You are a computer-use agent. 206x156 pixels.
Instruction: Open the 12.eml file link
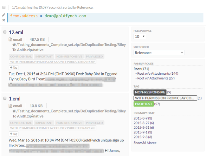click(16, 32)
